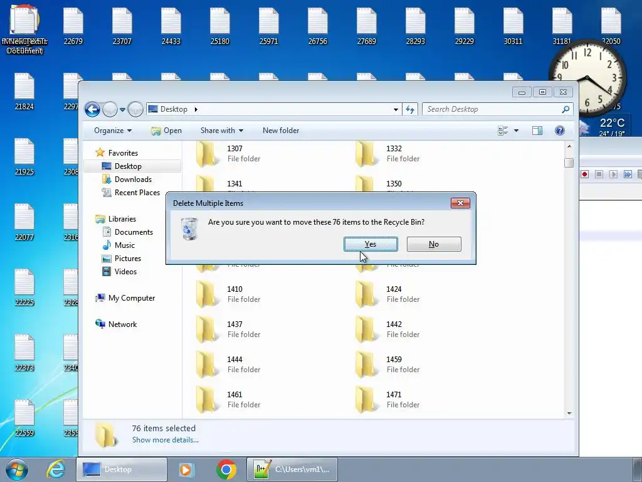Screen dimensions: 642x482
Task: Click the Explorer scrollbar up arrow
Action: point(569,146)
